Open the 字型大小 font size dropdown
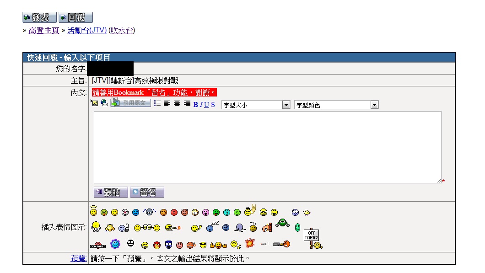This screenshot has width=485, height=273. tap(256, 105)
